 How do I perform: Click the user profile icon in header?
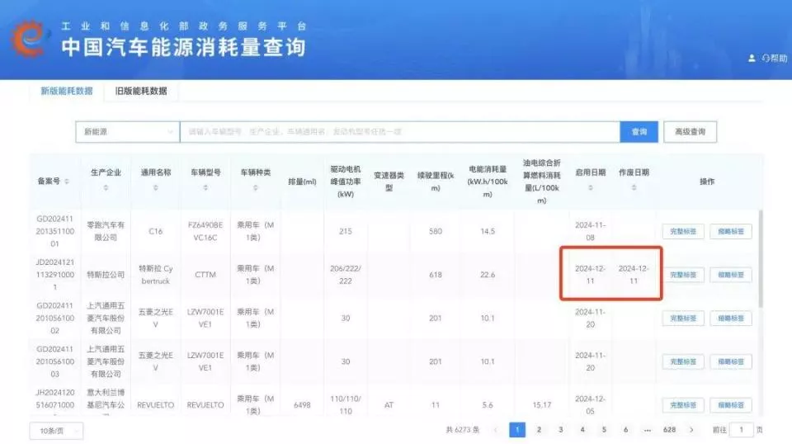tap(752, 59)
